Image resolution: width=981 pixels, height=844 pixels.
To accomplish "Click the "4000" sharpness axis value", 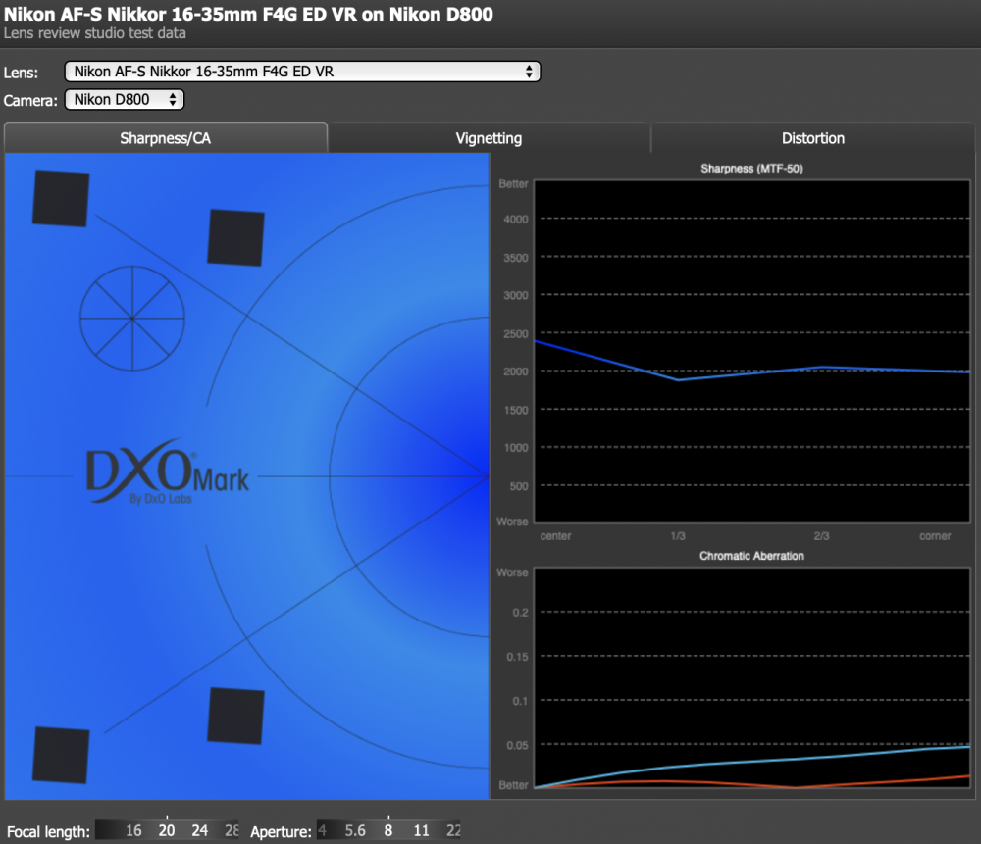I will tap(516, 220).
